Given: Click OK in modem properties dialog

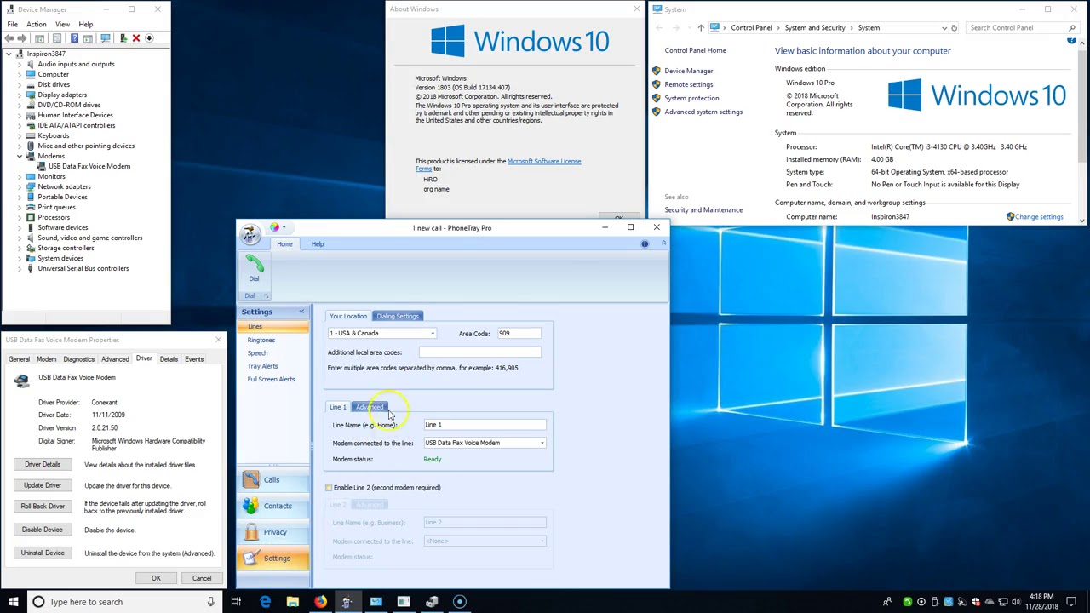Looking at the screenshot, I should point(156,579).
